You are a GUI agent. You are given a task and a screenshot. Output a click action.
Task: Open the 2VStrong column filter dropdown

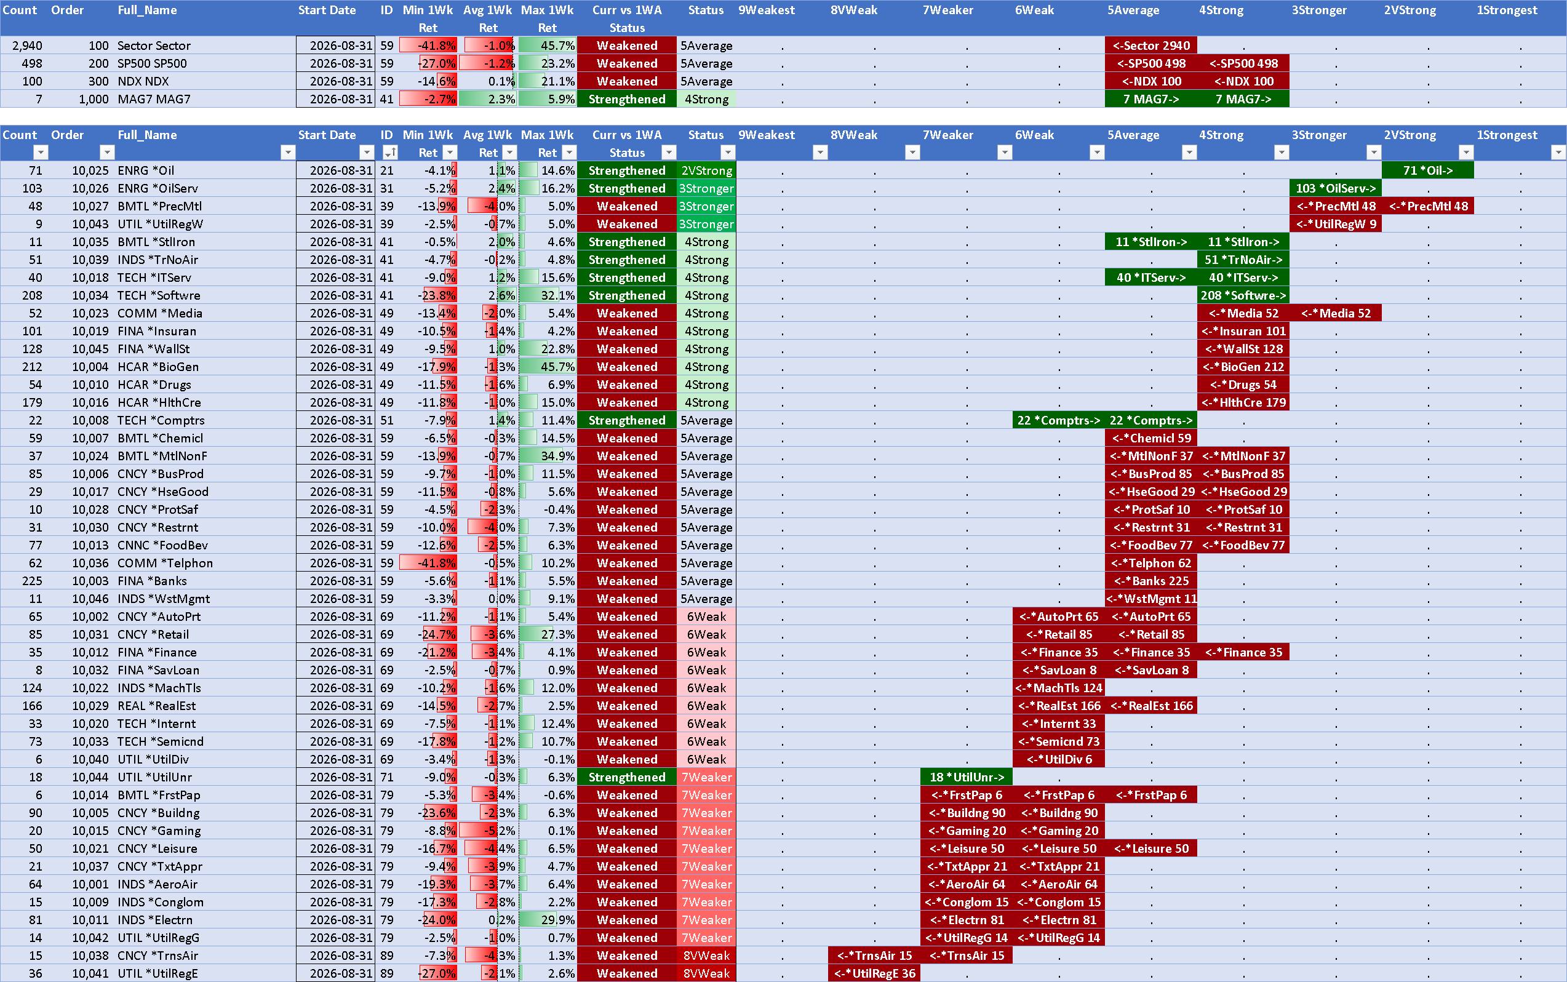coord(1465,153)
